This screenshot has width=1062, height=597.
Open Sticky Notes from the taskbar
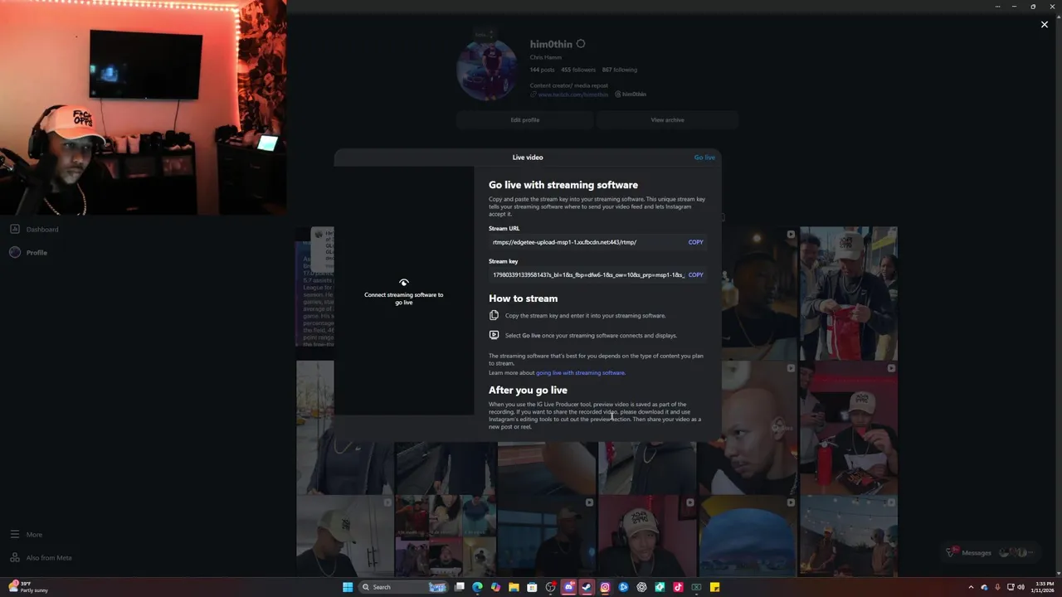click(x=714, y=587)
